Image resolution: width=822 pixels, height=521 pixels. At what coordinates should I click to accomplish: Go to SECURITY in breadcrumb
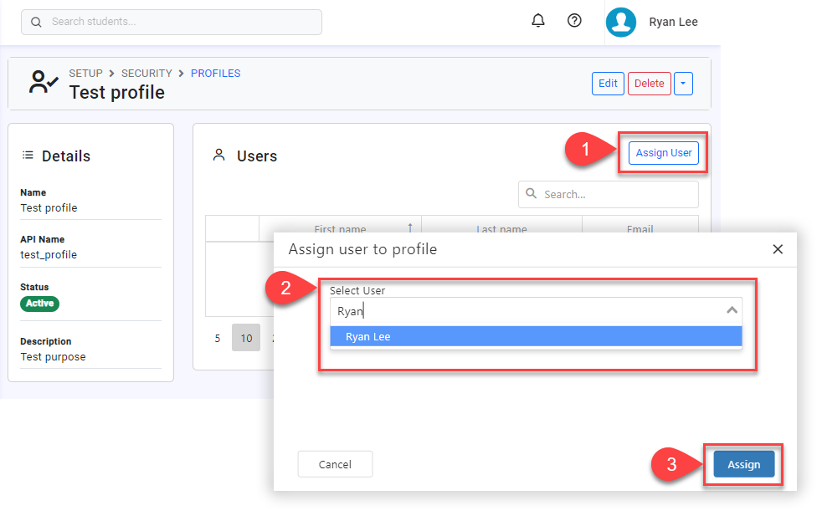click(146, 74)
